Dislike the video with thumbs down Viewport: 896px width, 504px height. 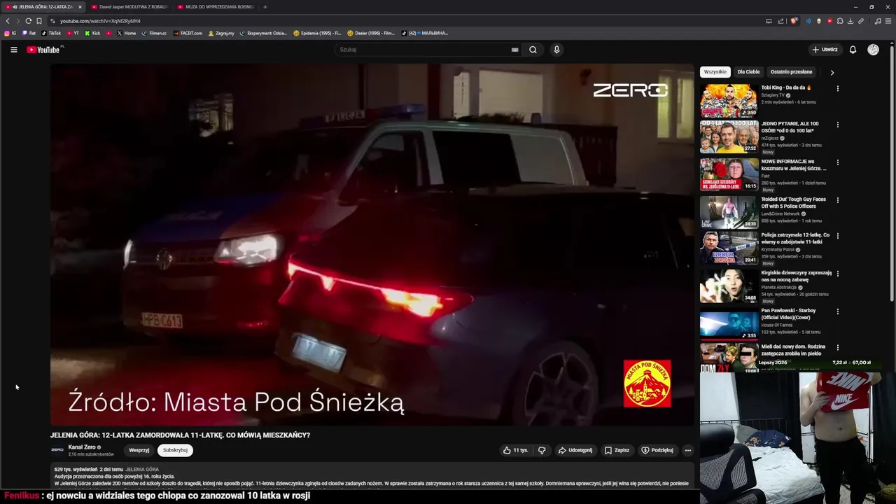pyautogui.click(x=542, y=450)
